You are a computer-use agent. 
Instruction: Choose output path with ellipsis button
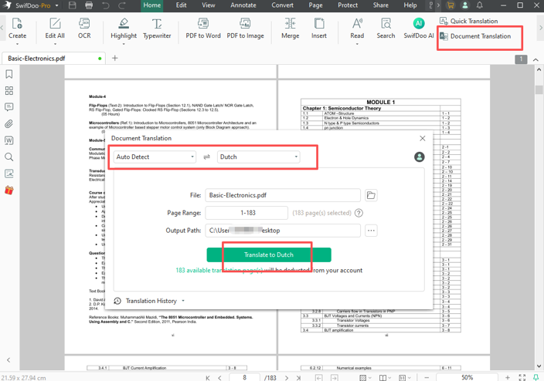tap(371, 231)
